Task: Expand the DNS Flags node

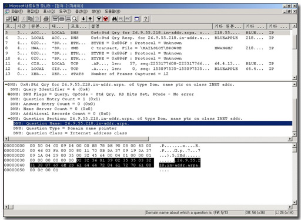Action: pos(9,94)
